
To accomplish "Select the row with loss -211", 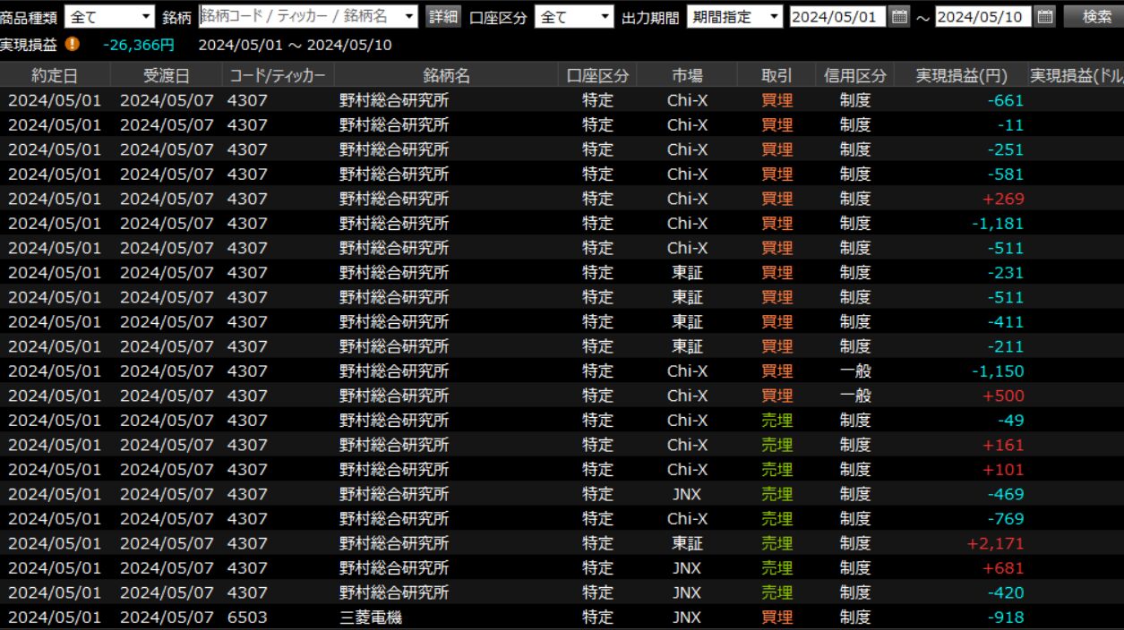I will 562,346.
